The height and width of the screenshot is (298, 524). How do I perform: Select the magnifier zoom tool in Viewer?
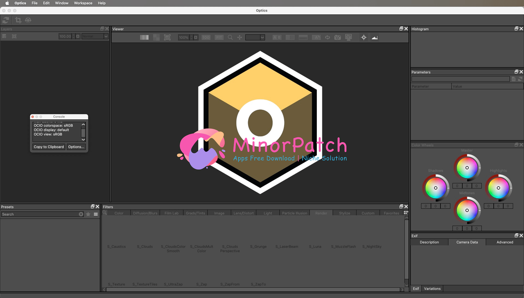tap(230, 37)
